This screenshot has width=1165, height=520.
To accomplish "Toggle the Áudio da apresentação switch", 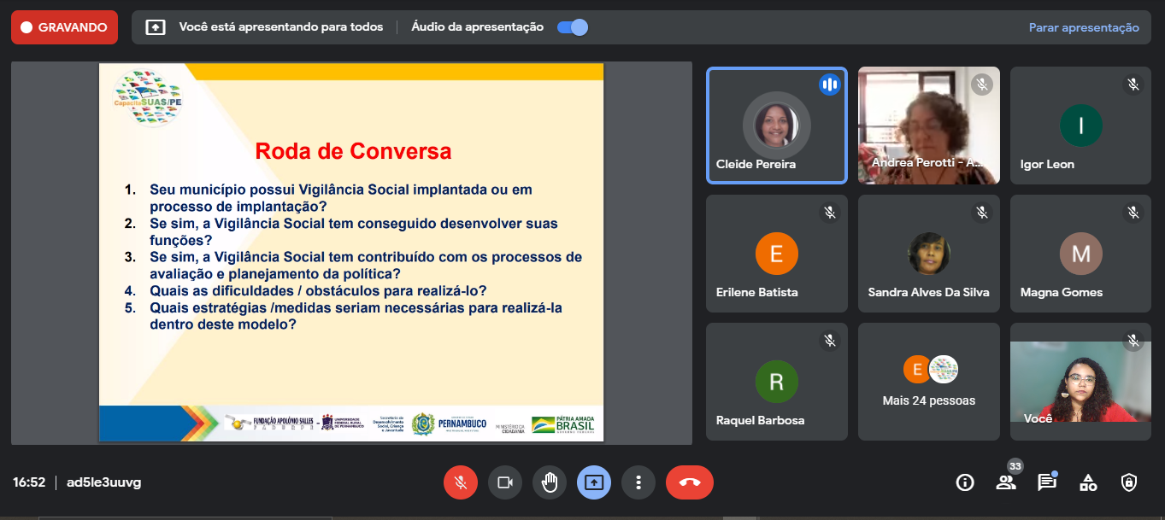I will coord(572,27).
